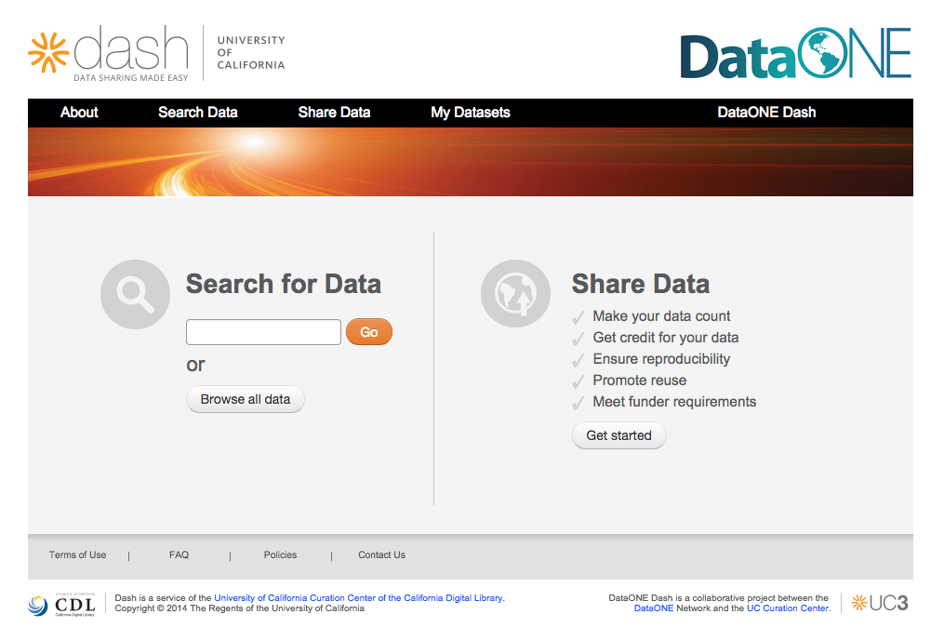The image size is (944, 641).
Task: Open DataONE Dash in navigation bar
Action: [x=766, y=113]
